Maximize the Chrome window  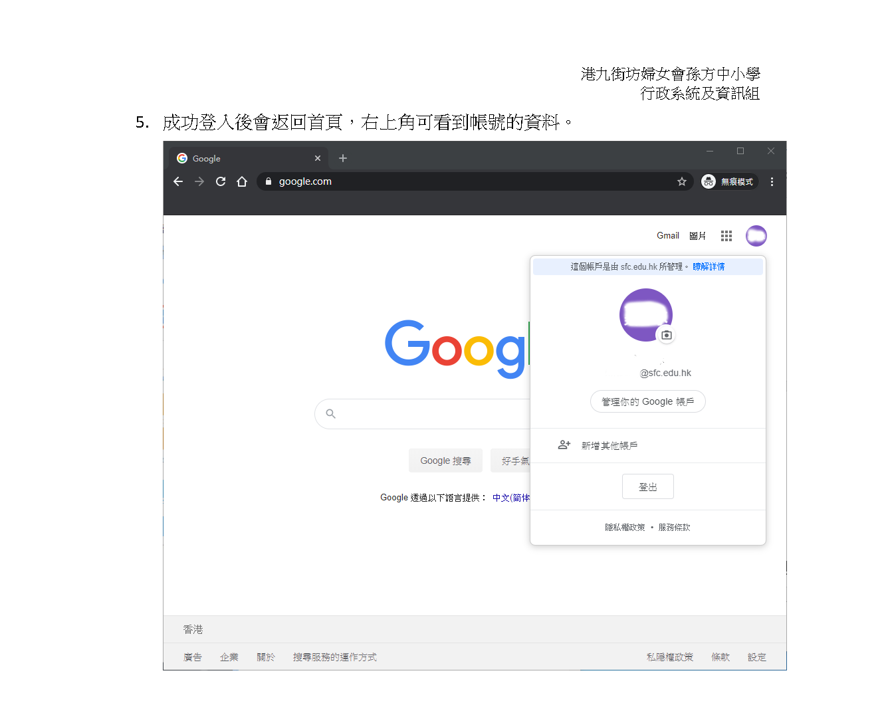coord(740,152)
